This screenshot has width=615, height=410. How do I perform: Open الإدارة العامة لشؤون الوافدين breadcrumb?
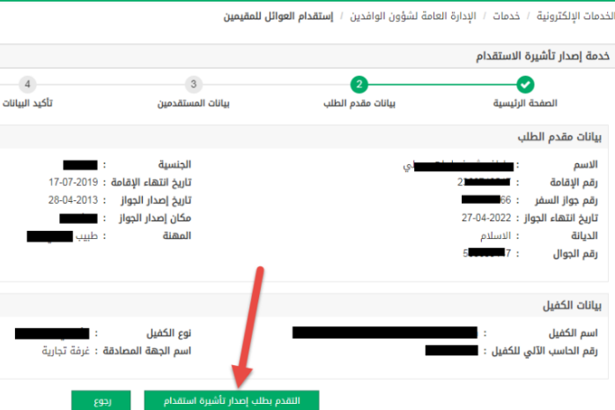pyautogui.click(x=413, y=16)
